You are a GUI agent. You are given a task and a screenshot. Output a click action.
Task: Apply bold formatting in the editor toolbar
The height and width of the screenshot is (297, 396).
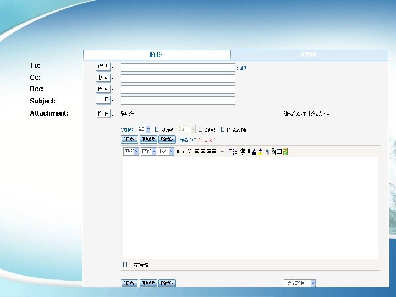178,152
